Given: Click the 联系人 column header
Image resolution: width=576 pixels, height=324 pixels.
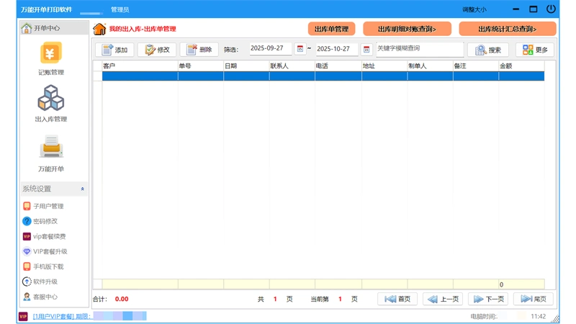Looking at the screenshot, I should [x=292, y=66].
